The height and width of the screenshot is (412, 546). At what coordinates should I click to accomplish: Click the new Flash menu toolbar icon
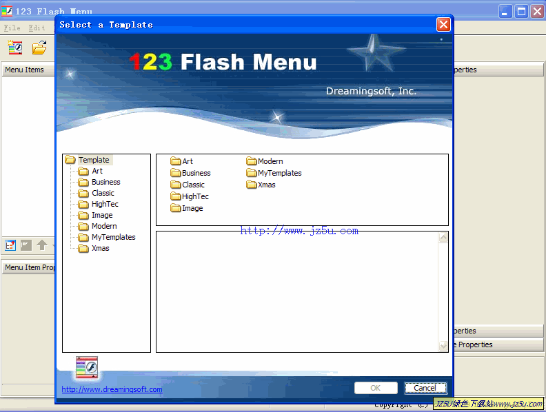coord(15,48)
